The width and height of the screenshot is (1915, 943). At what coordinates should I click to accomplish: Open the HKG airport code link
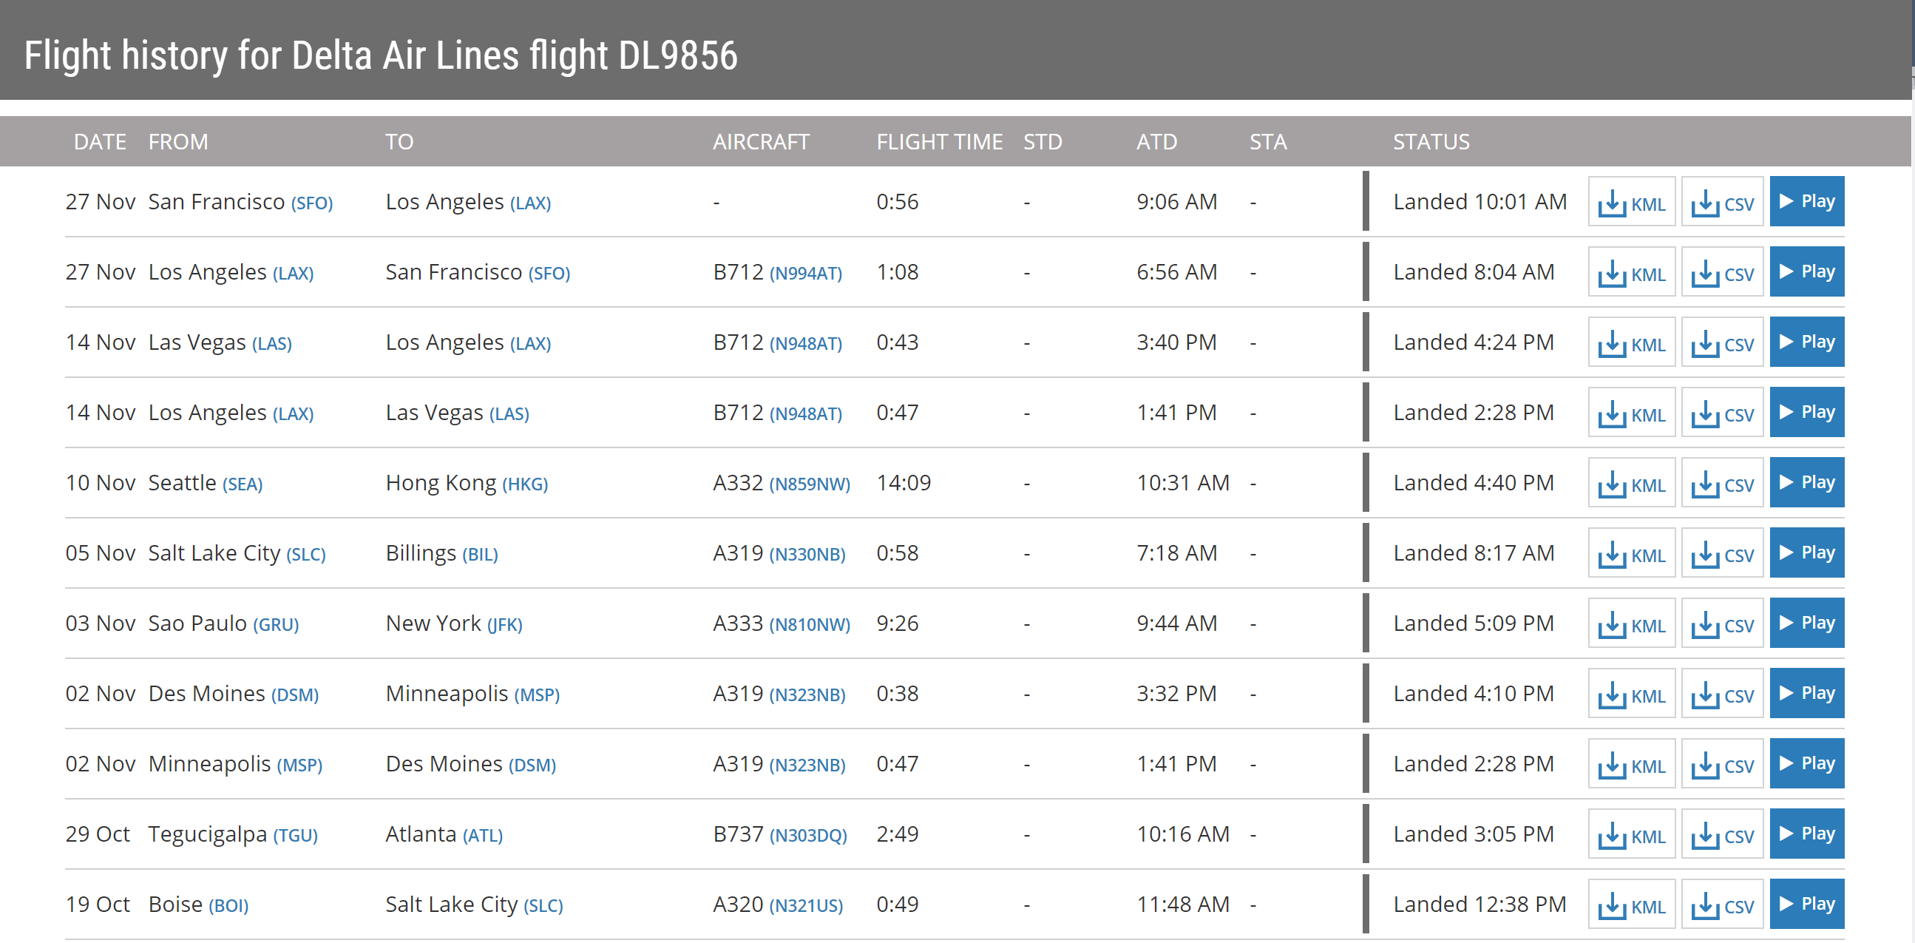click(x=525, y=484)
